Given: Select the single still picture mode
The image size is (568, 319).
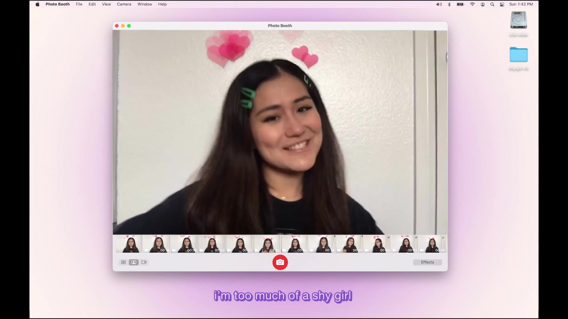Looking at the screenshot, I should coord(134,262).
